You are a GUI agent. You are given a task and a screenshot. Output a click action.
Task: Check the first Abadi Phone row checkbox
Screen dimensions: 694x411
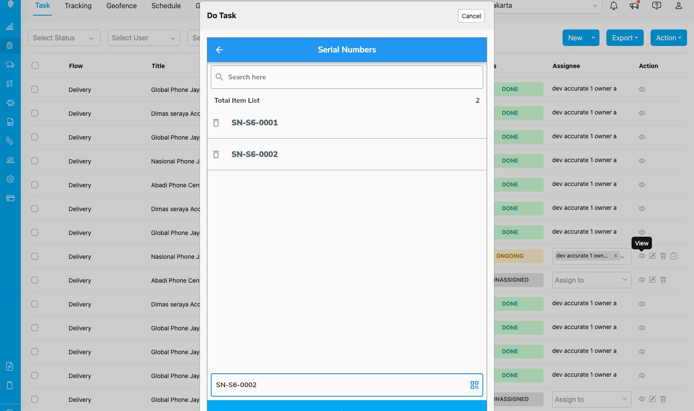35,185
